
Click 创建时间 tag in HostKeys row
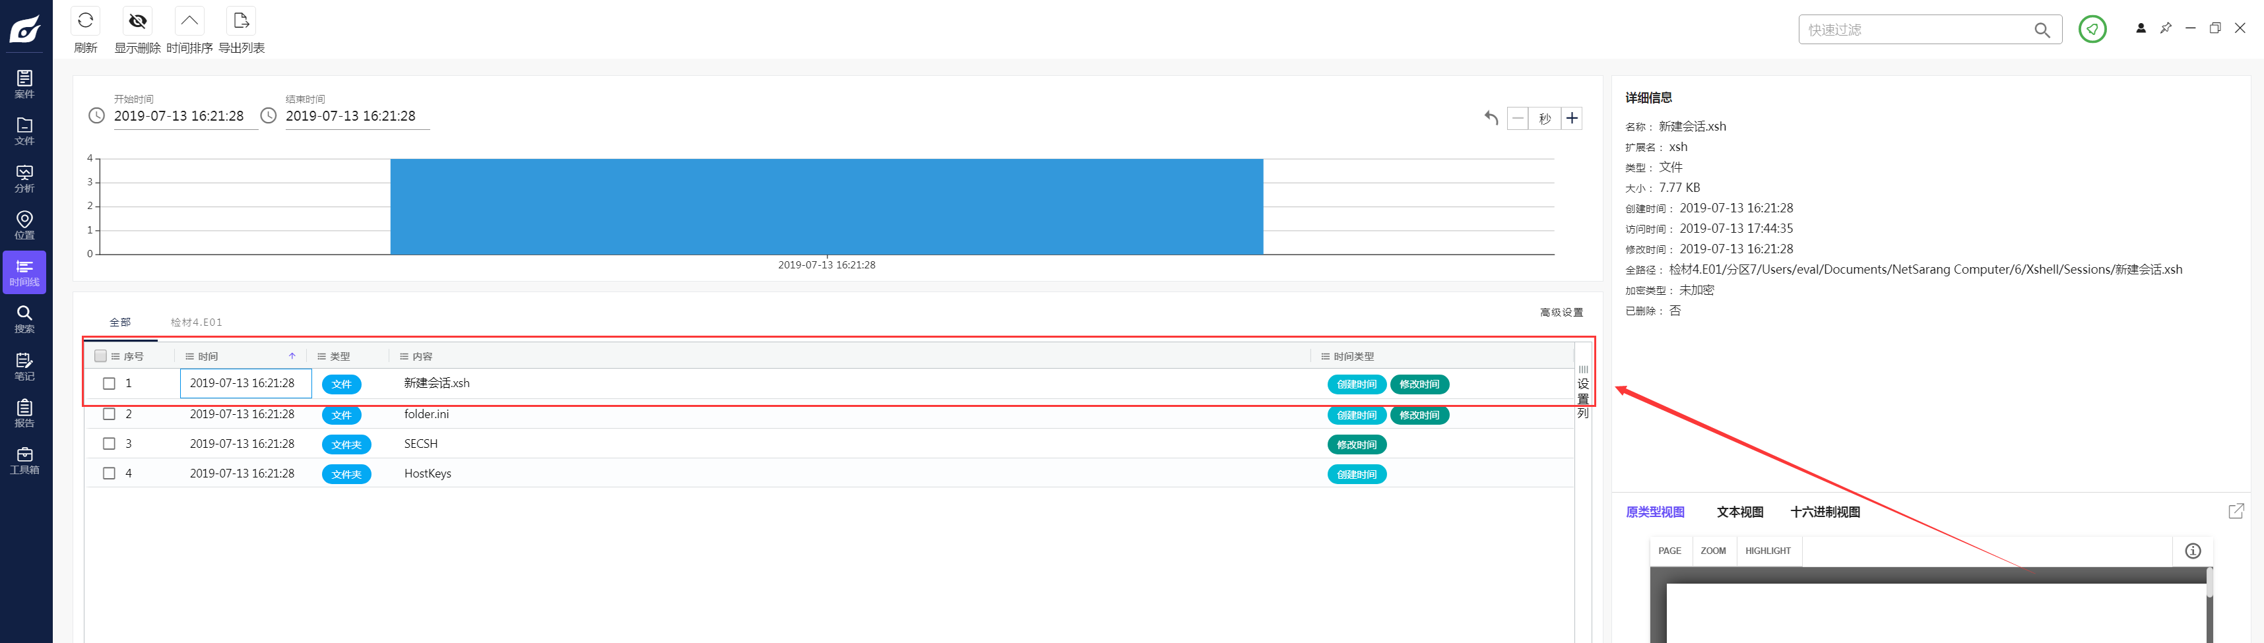pyautogui.click(x=1356, y=474)
